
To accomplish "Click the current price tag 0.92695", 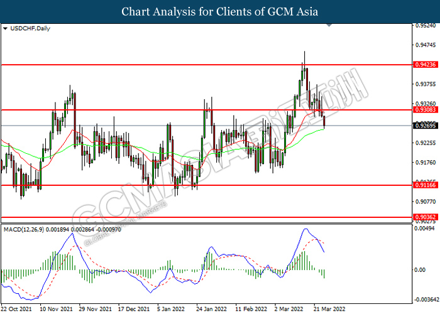I will click(426, 126).
